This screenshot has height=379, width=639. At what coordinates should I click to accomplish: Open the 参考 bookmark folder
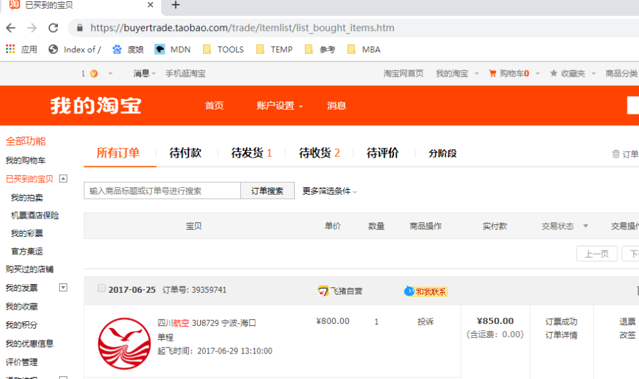pyautogui.click(x=321, y=49)
